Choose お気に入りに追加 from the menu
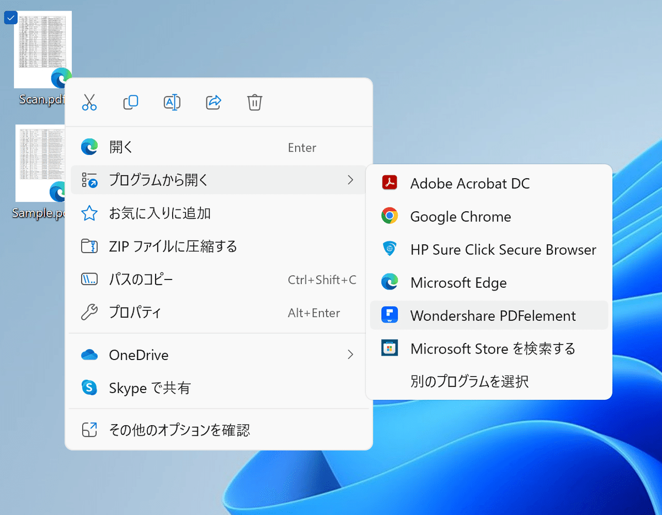Viewport: 662px width, 515px height. pos(219,213)
